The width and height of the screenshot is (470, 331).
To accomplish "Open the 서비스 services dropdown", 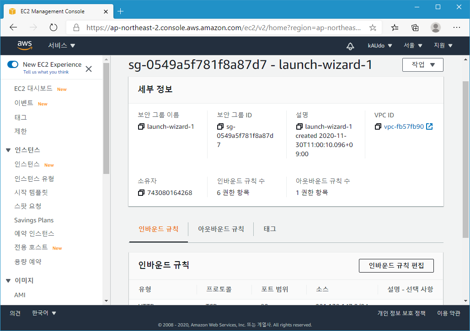I will pyautogui.click(x=61, y=46).
